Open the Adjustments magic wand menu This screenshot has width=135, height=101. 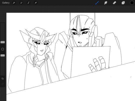(21, 3)
